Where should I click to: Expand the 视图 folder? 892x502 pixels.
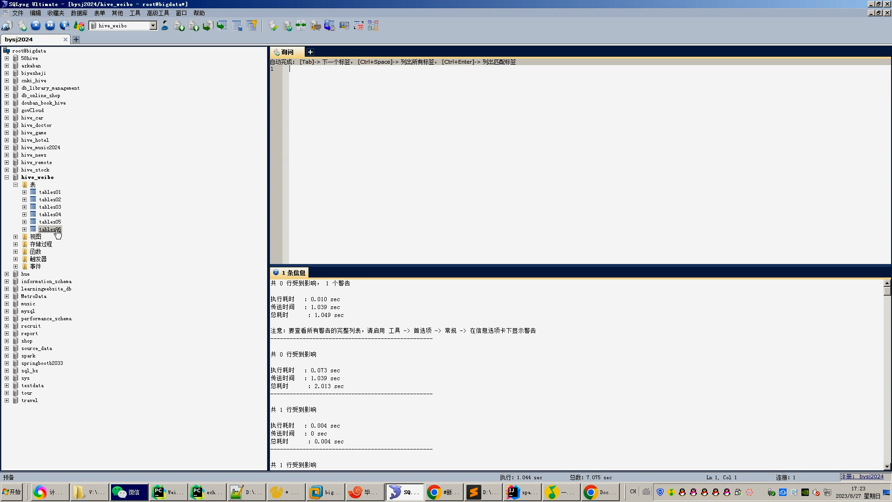(16, 237)
